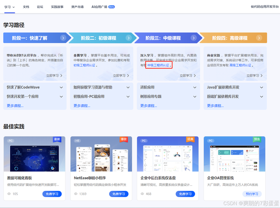Open the 高级工程师认证 link
The image size is (280, 208).
240,65
